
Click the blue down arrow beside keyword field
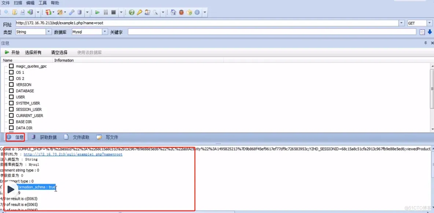click(430, 32)
